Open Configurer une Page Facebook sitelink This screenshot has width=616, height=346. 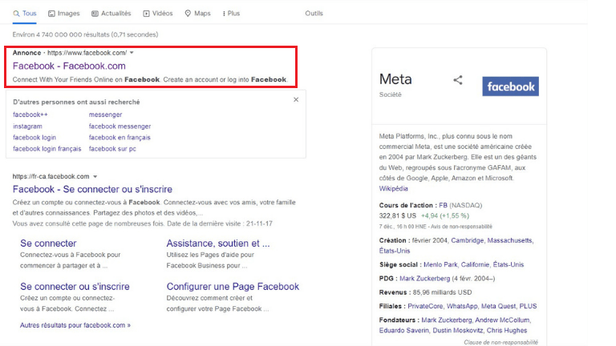tap(233, 287)
